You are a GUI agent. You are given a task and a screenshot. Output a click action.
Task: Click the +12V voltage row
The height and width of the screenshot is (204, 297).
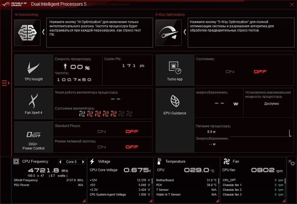click(120, 180)
